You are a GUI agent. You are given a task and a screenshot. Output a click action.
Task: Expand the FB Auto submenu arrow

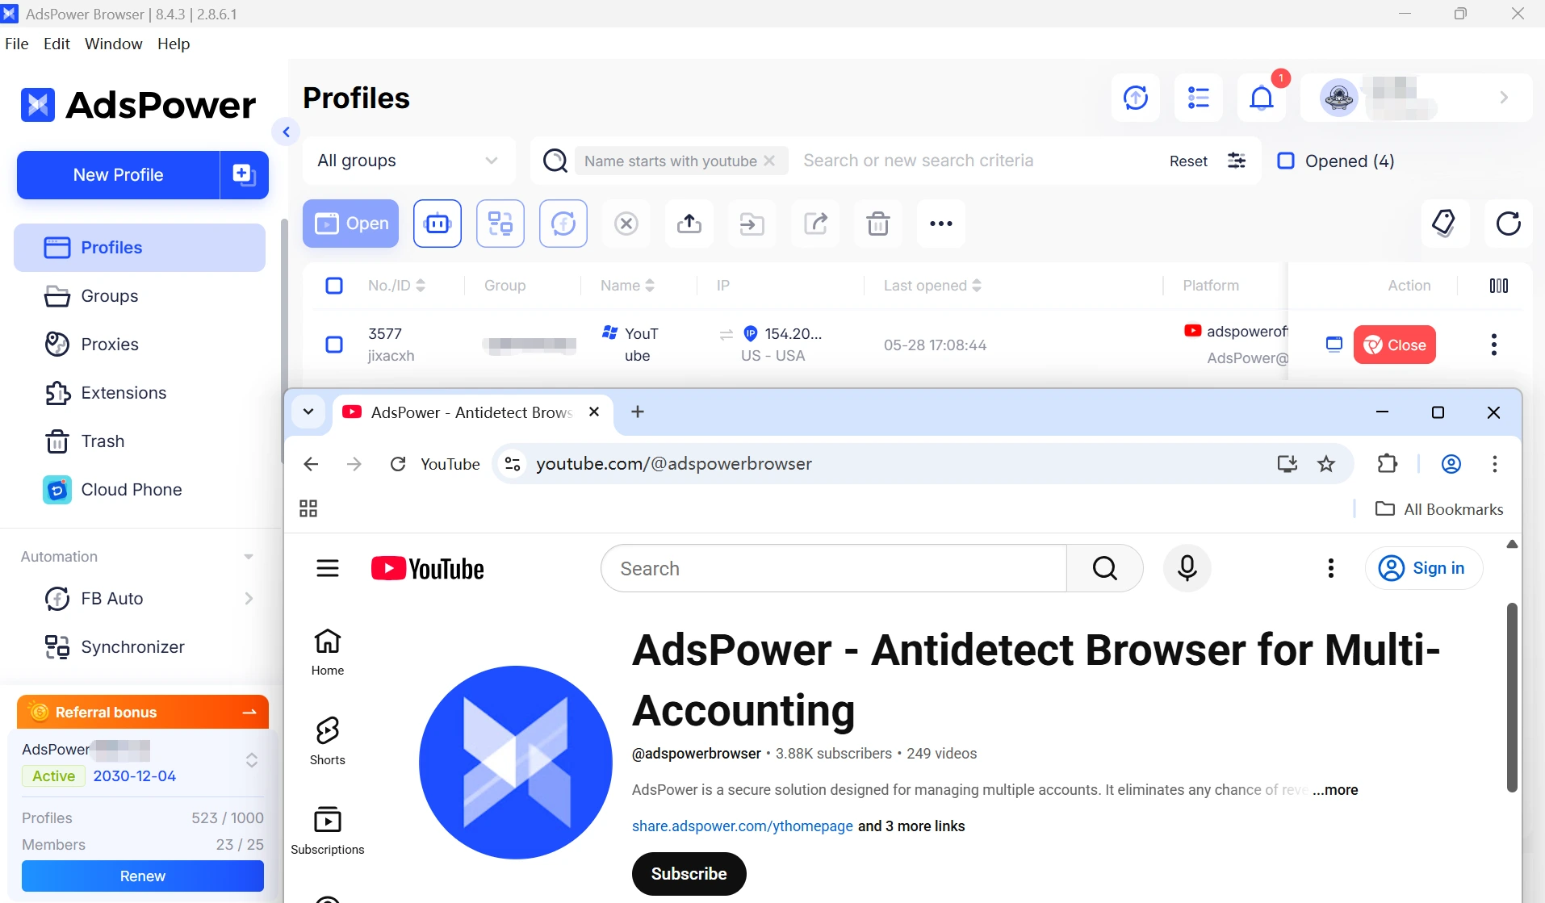tap(249, 599)
